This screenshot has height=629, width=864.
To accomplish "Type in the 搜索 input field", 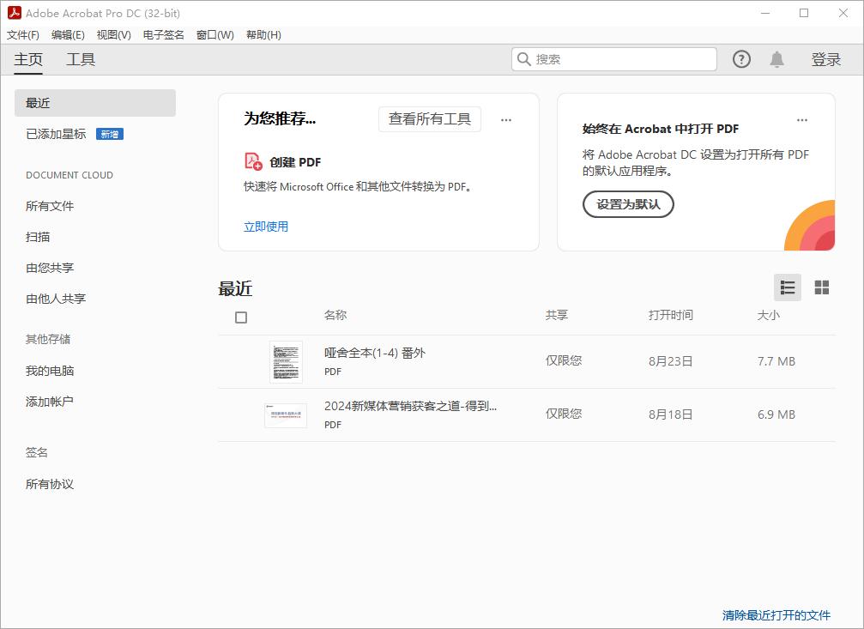I will (x=622, y=59).
